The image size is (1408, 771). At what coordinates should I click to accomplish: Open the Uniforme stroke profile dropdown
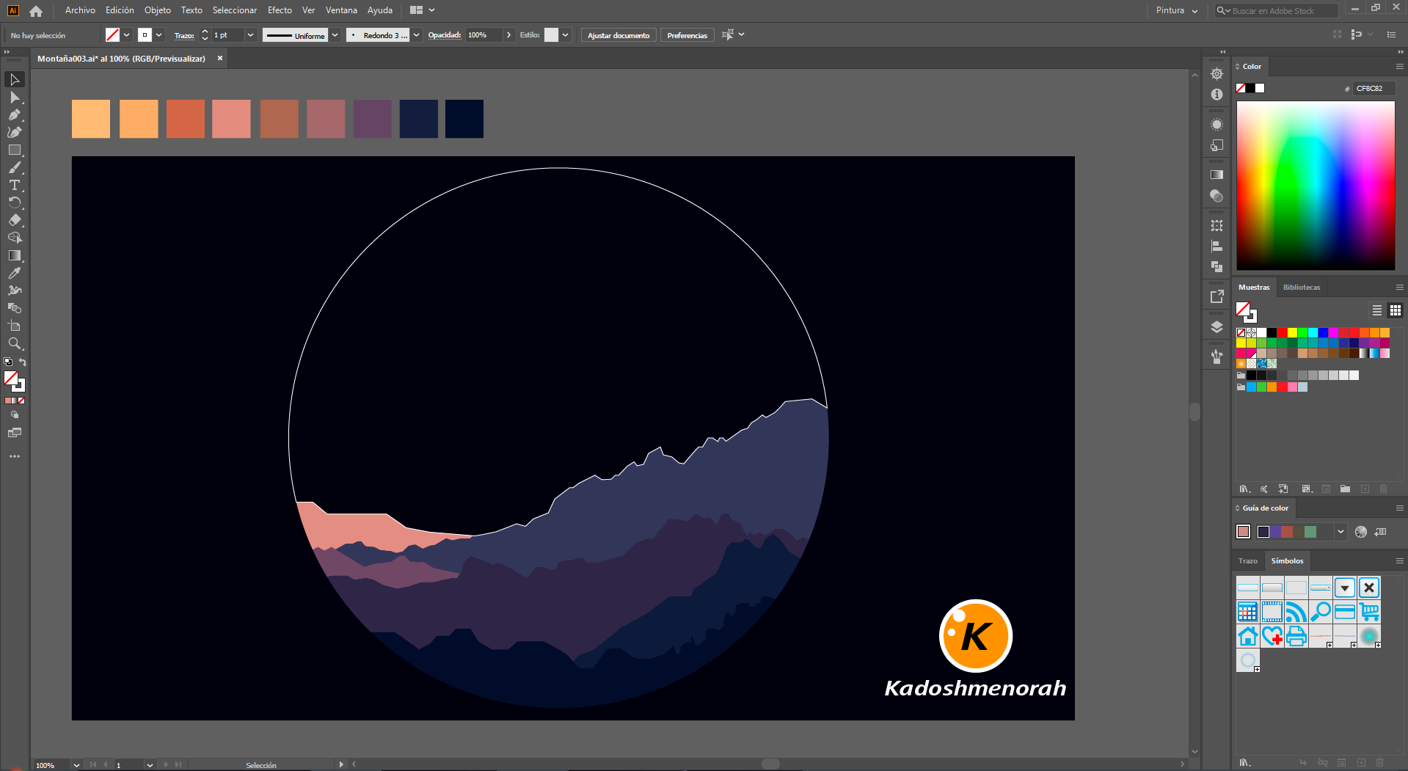pyautogui.click(x=335, y=35)
